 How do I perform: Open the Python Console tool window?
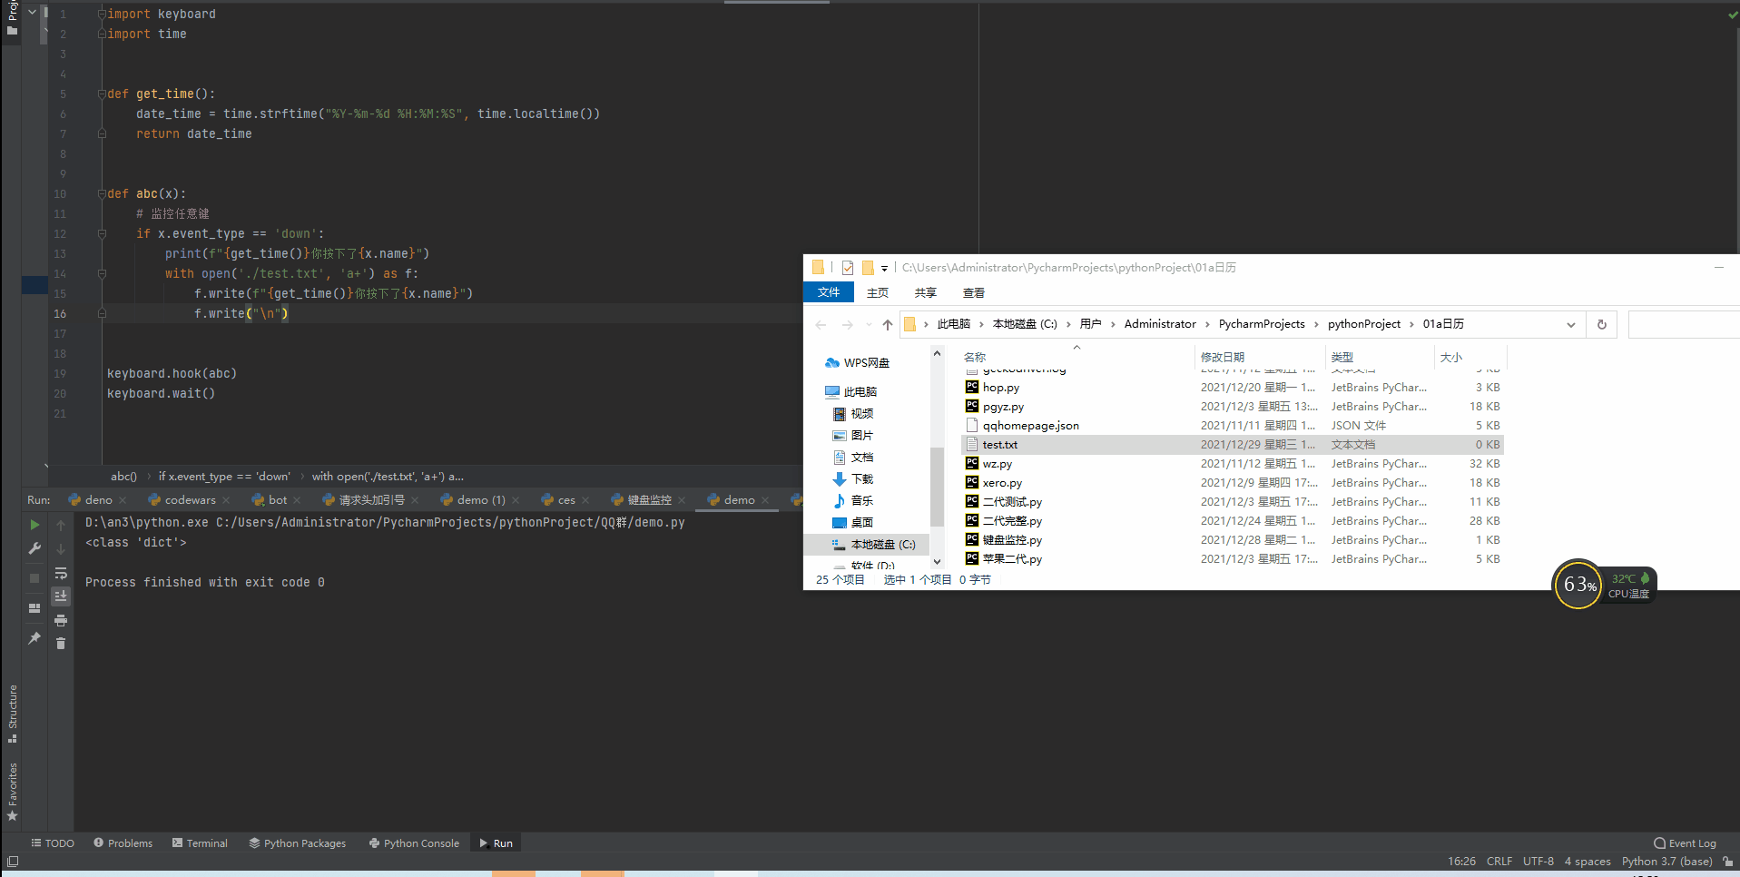(414, 843)
